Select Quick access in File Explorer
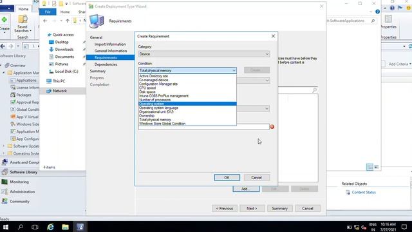Viewport: 412px width, 232px height. [63, 35]
